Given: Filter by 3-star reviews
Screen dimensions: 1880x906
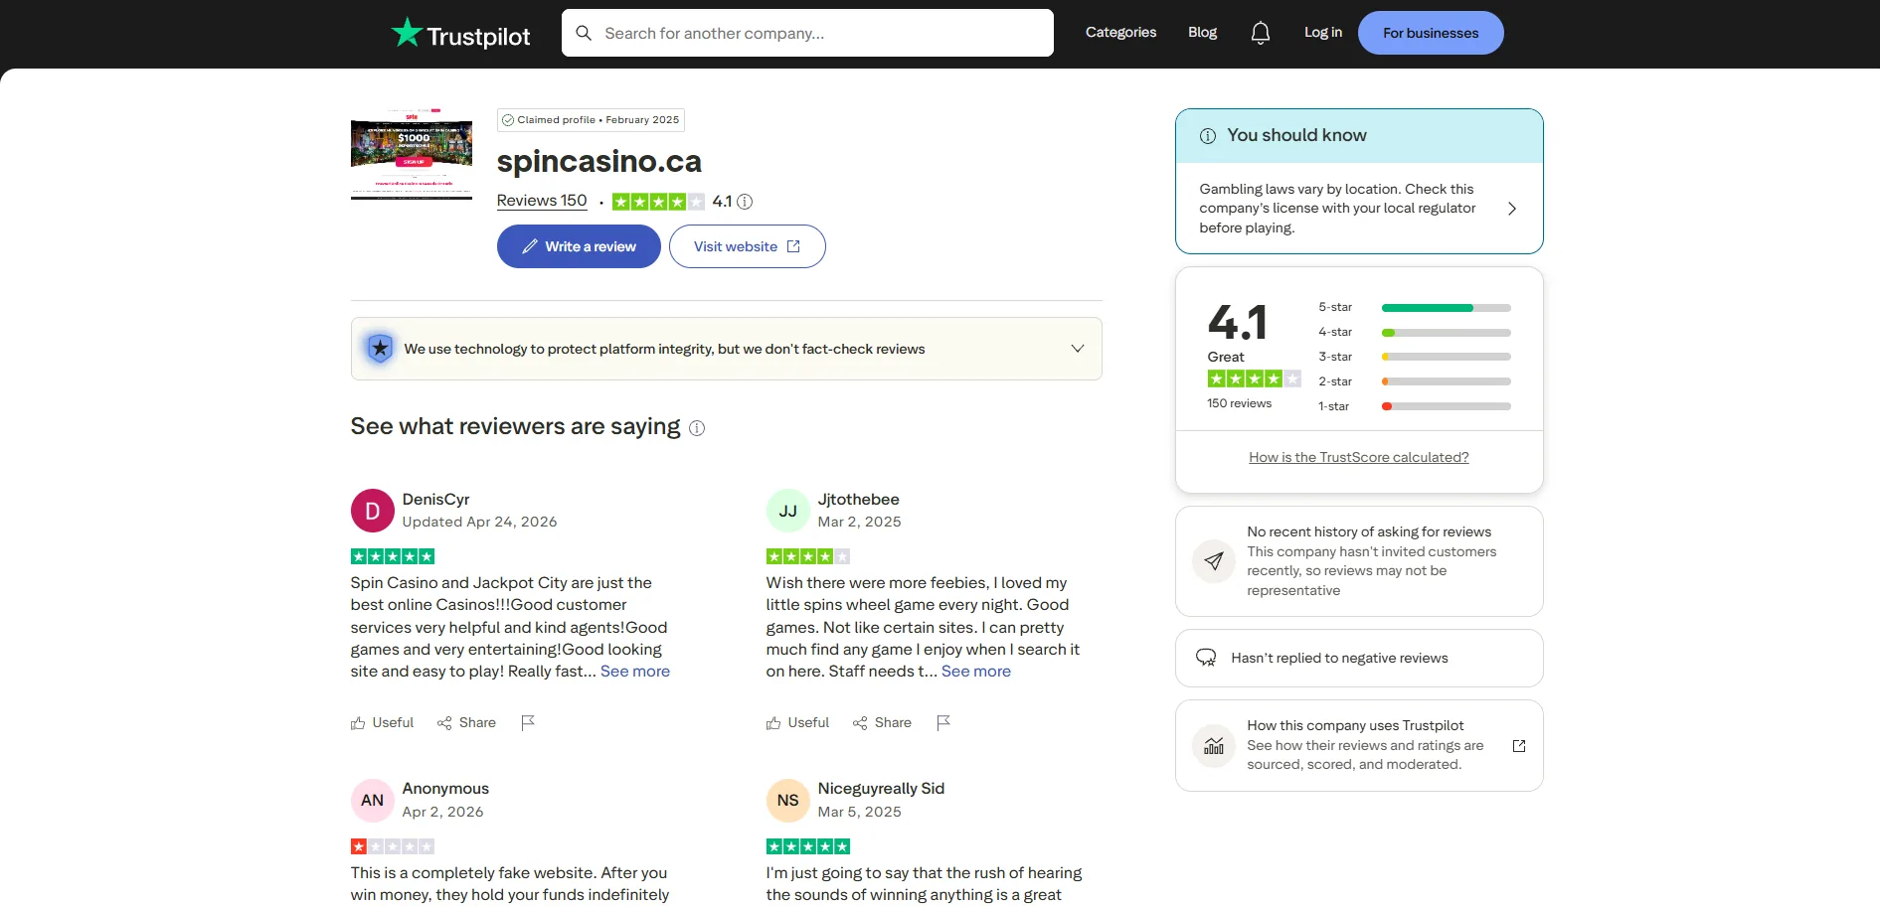Looking at the screenshot, I should coord(1415,357).
